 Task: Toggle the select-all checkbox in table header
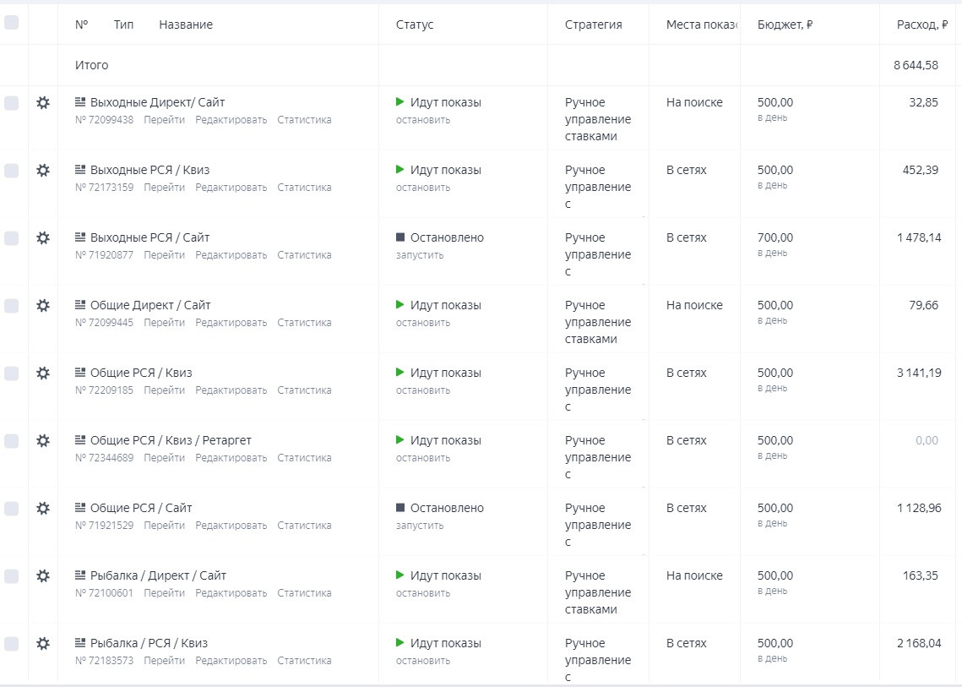(x=11, y=23)
